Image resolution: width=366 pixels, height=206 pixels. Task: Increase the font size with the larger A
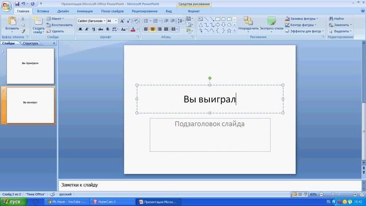point(122,21)
